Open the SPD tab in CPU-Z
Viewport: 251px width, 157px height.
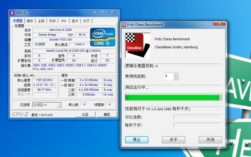[64, 21]
